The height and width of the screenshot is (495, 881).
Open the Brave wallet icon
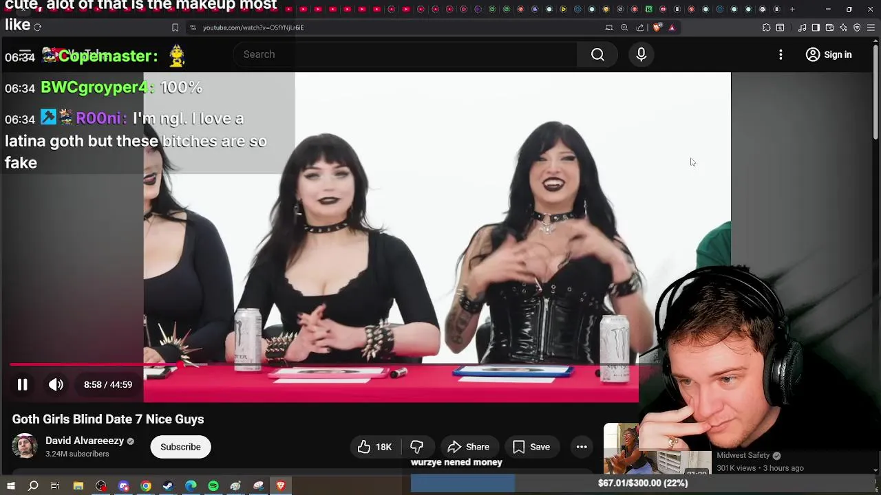click(829, 27)
